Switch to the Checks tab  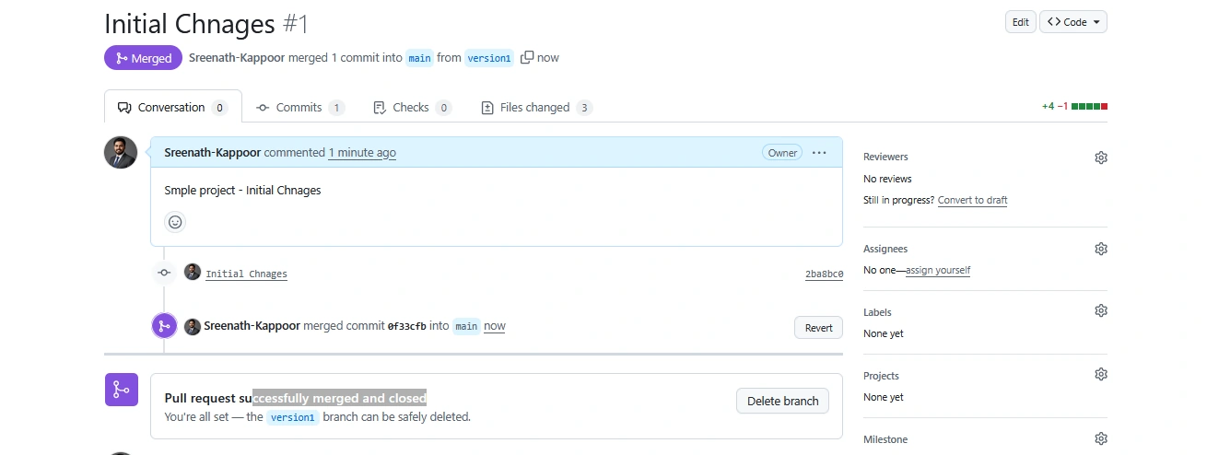pyautogui.click(x=412, y=107)
